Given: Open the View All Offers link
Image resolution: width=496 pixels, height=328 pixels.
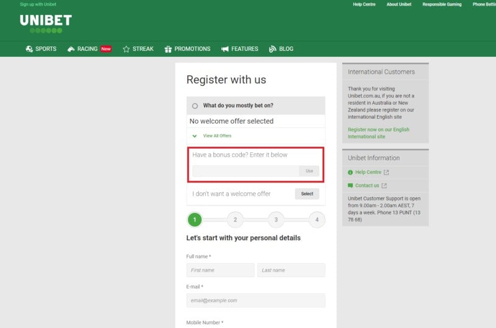Looking at the screenshot, I should [x=217, y=136].
